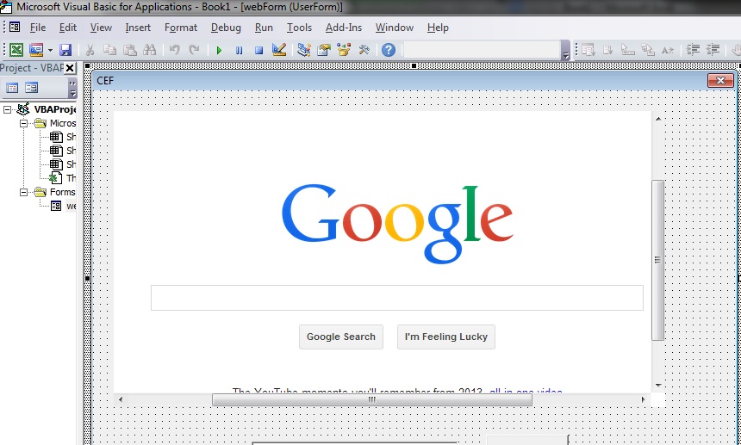741x445 pixels.
Task: Collapse the VBAProject tree node
Action: pyautogui.click(x=7, y=109)
